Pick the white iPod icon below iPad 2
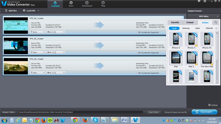Viewport: 221px width, 124px height. coord(191,76)
